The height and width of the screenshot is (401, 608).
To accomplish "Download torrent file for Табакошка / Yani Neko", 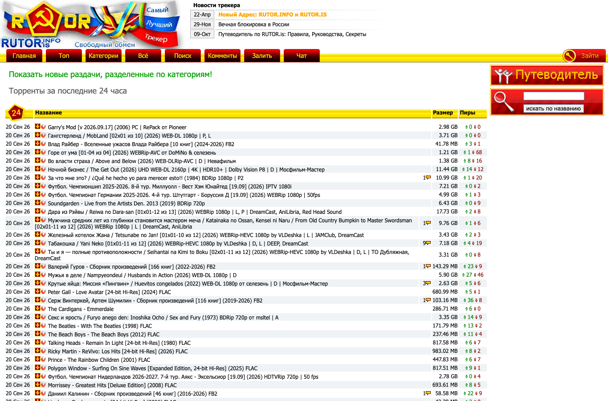I will (38, 243).
